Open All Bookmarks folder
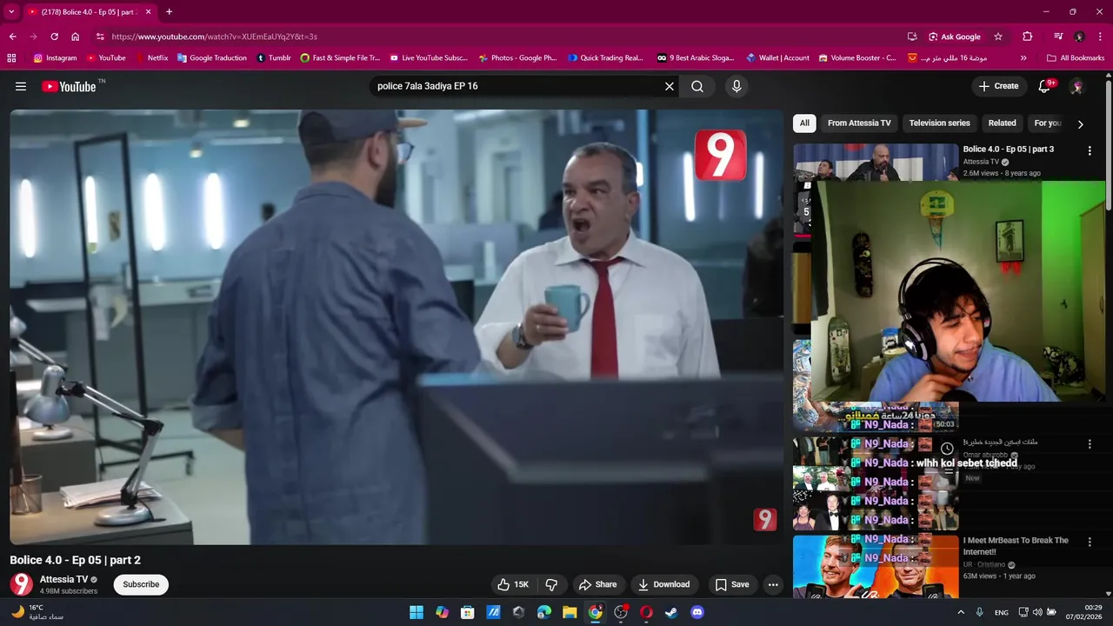 (1076, 58)
